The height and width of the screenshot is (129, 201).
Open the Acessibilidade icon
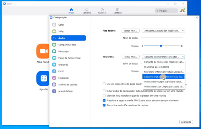pyautogui.click(x=54, y=91)
